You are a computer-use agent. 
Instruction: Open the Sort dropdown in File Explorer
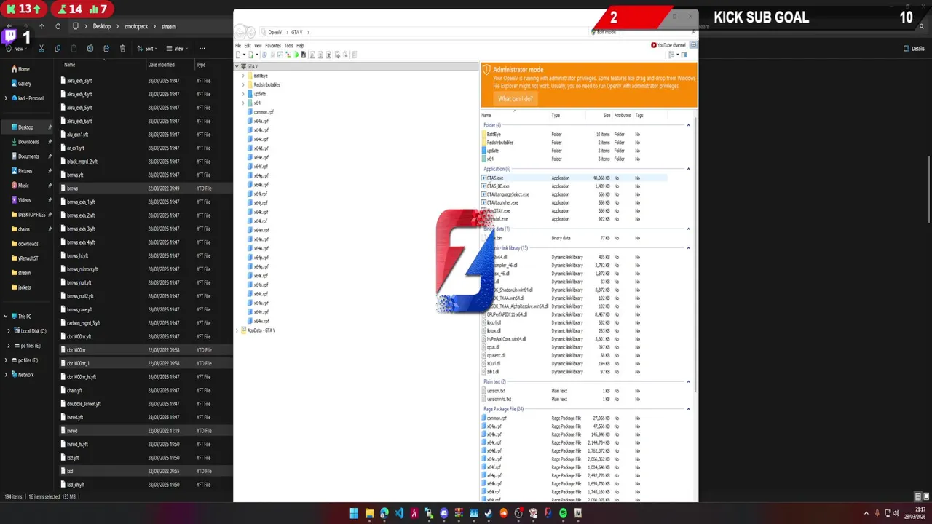click(146, 49)
